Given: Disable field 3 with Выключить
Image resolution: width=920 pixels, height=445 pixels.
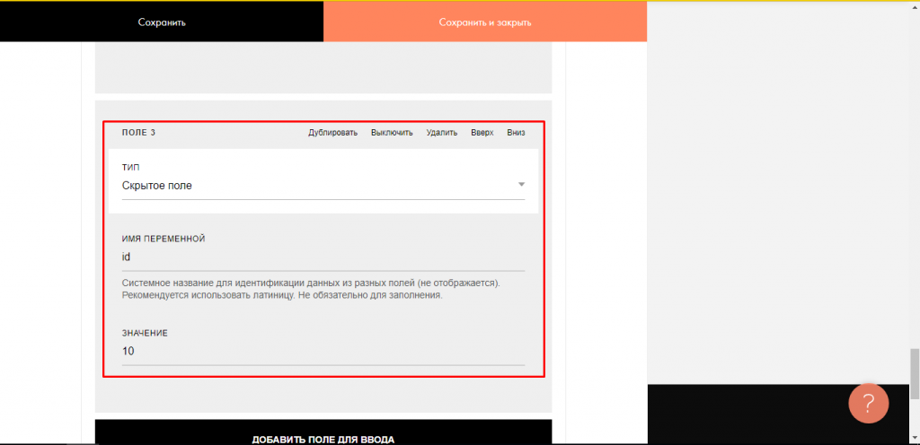Looking at the screenshot, I should coord(392,133).
